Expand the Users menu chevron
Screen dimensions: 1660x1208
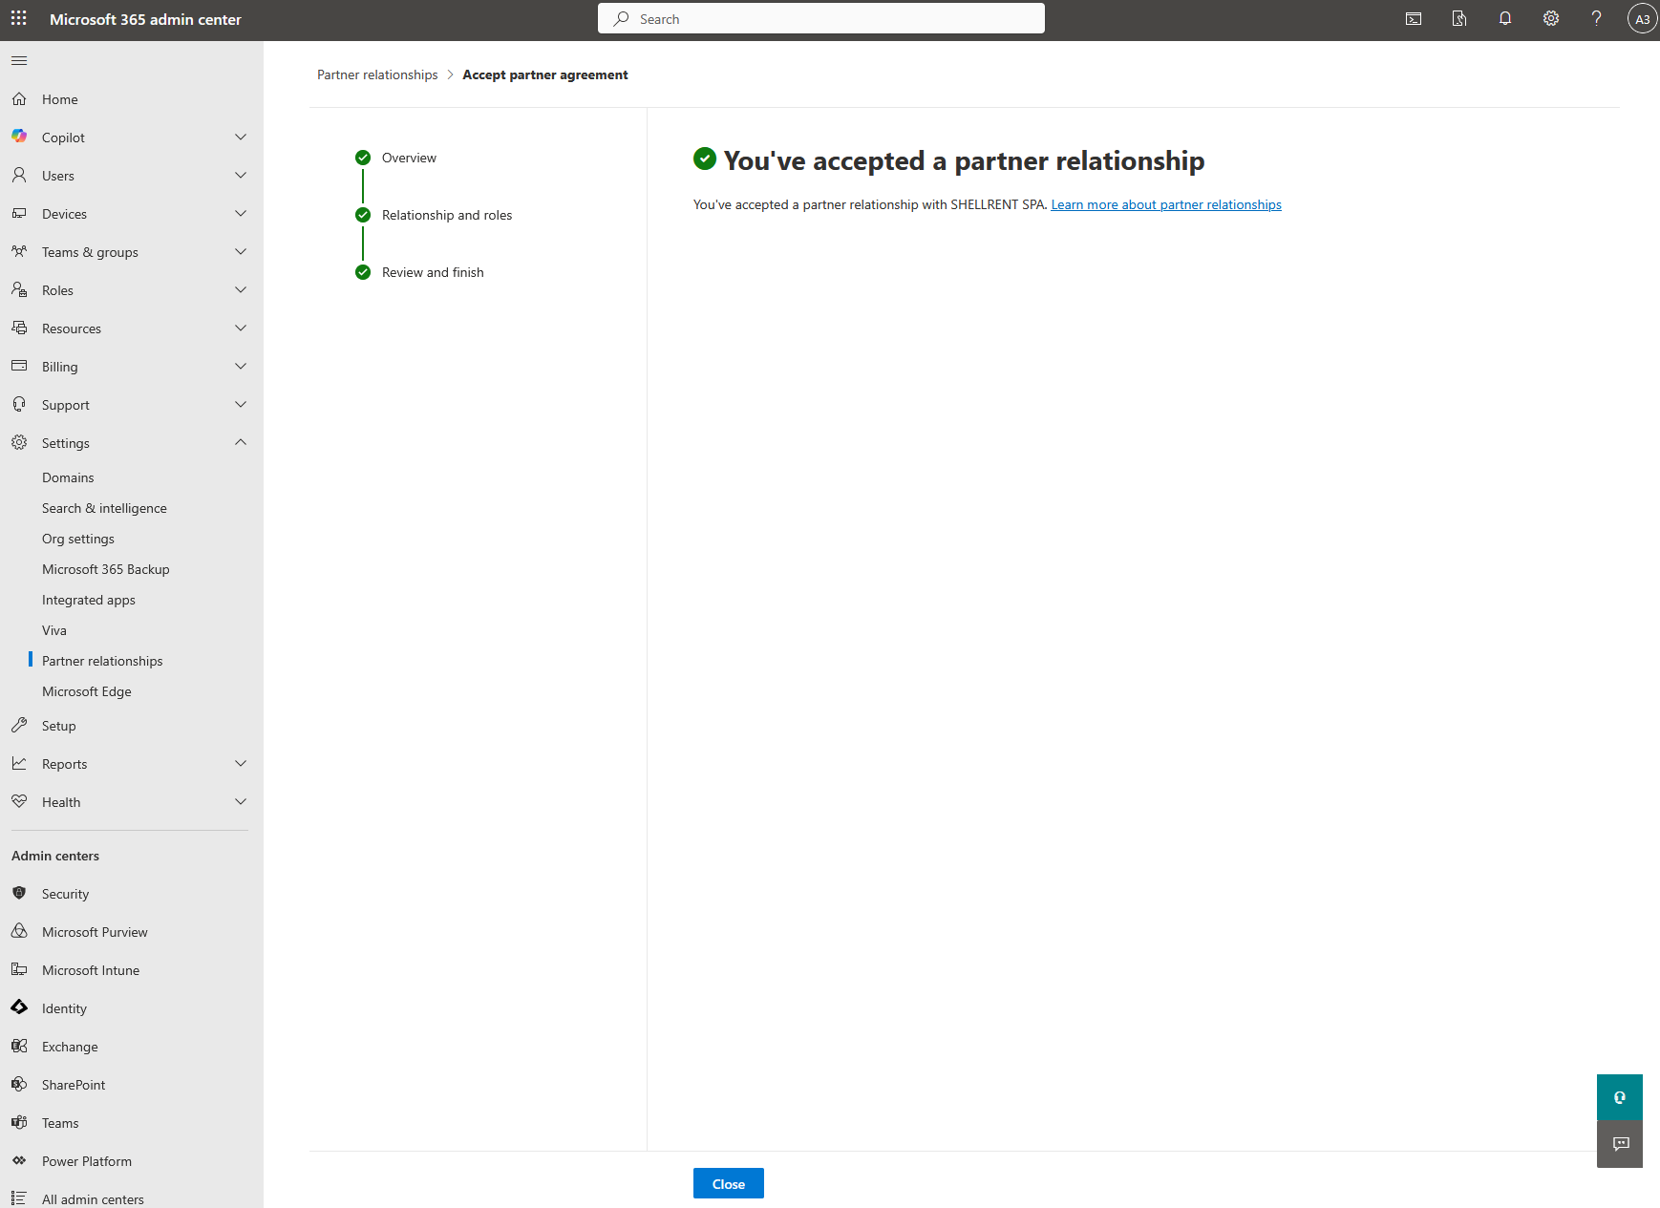point(241,176)
